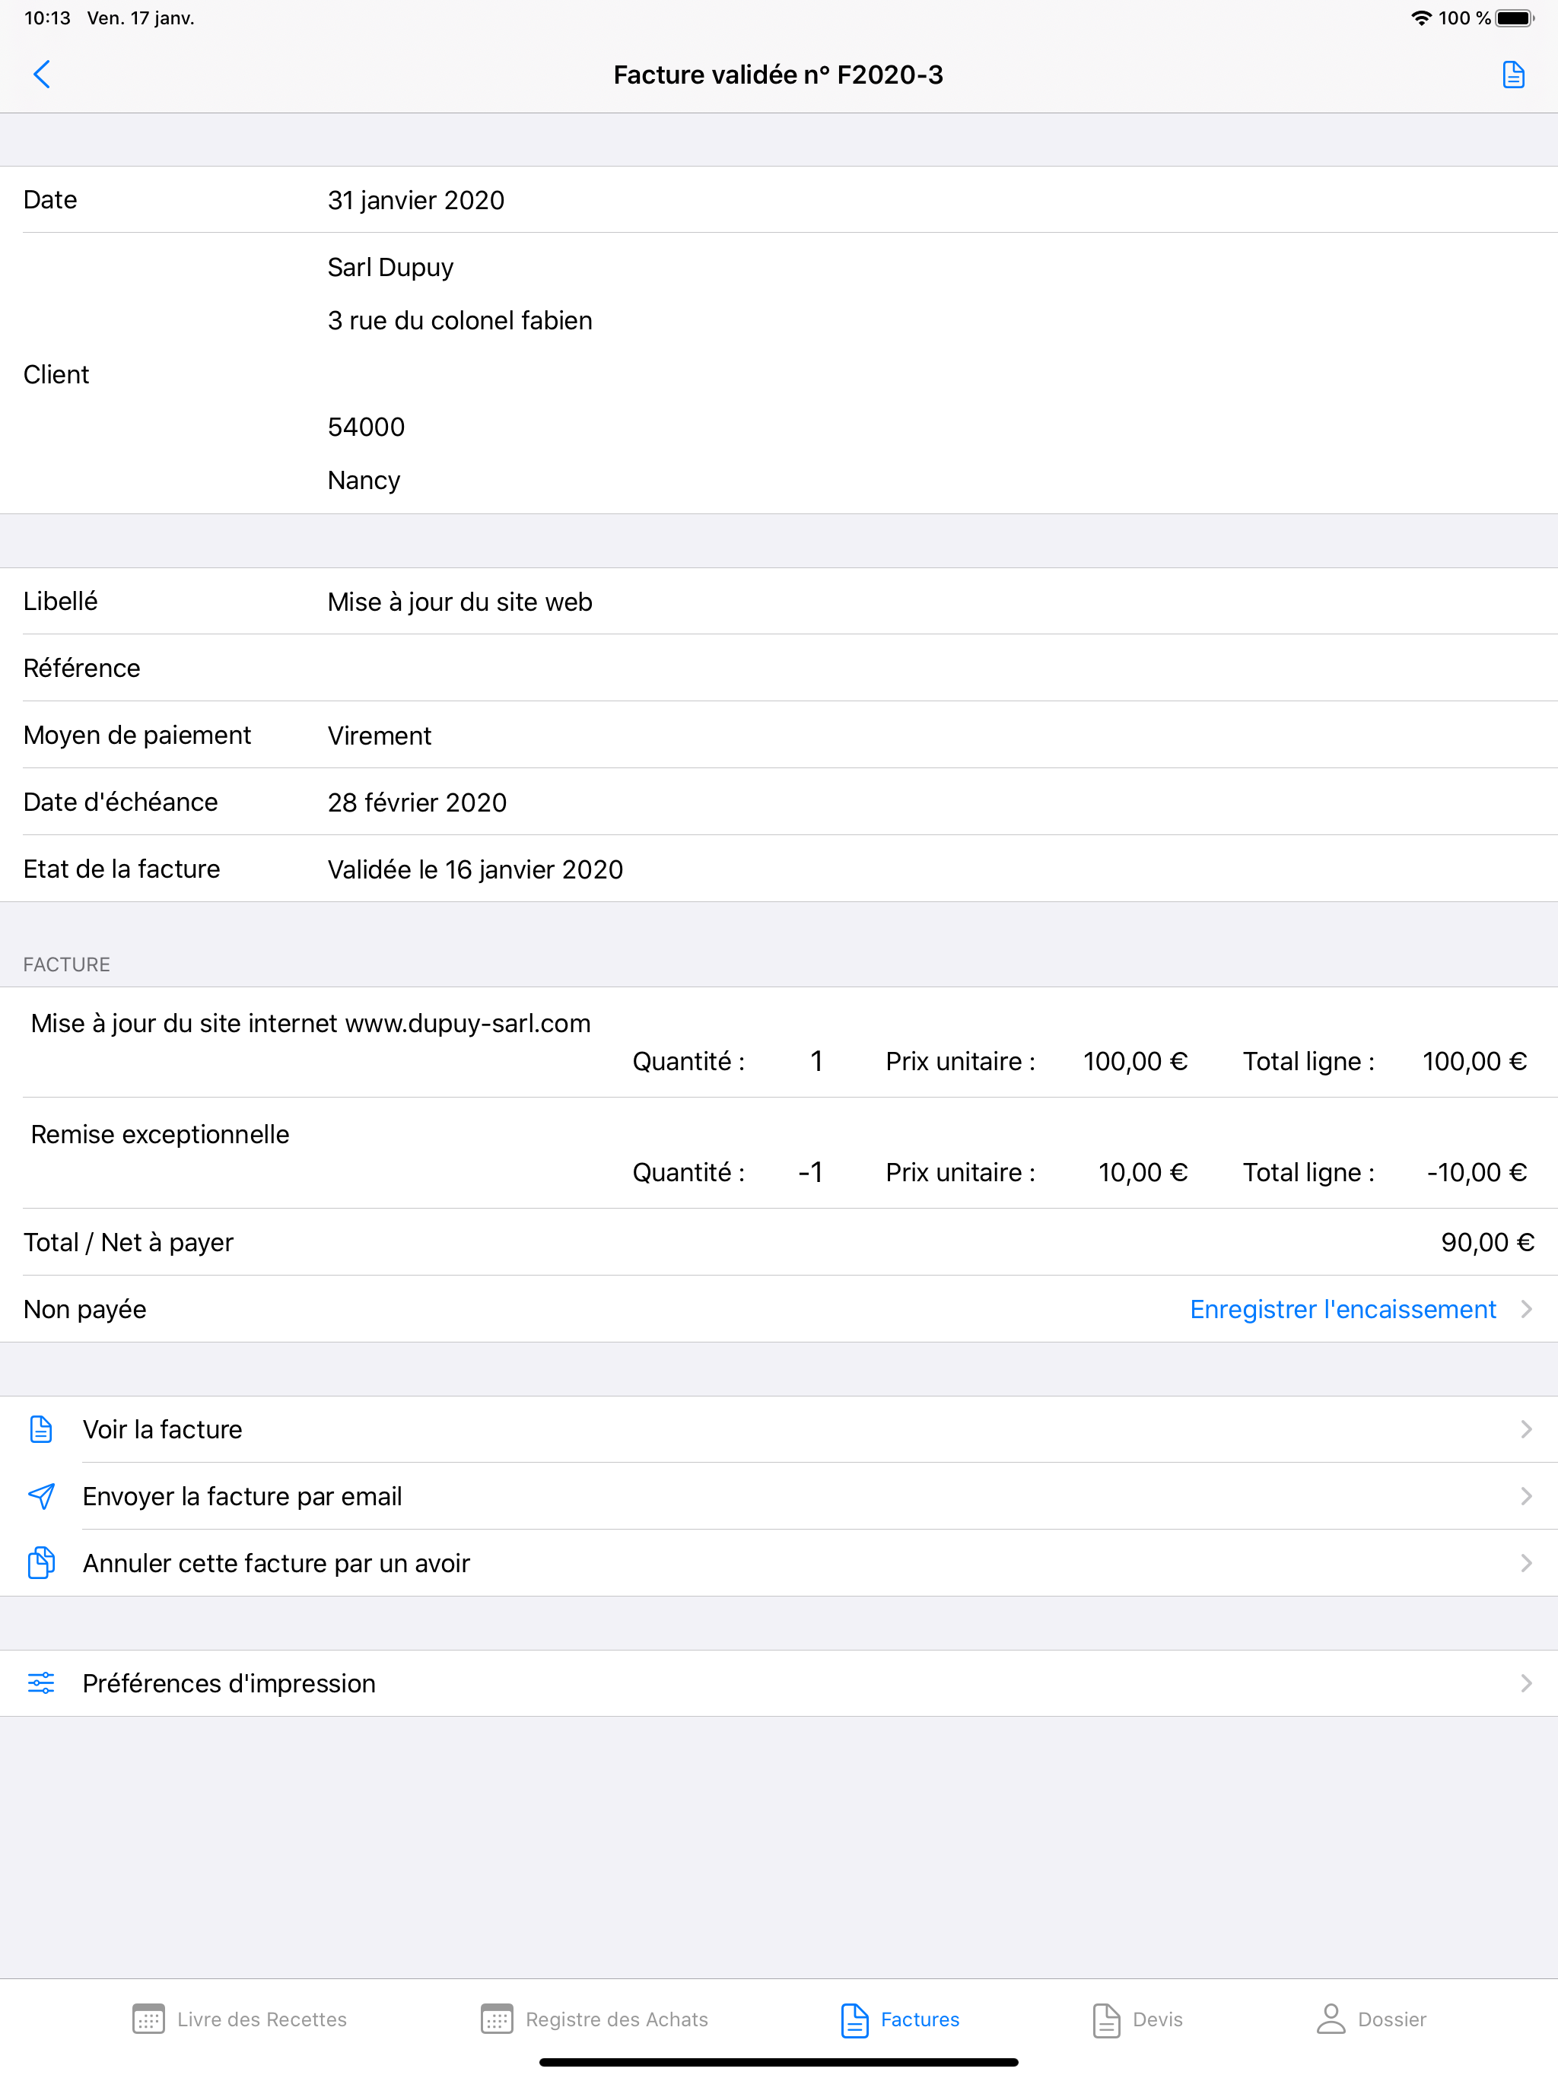Tap the paper plane email icon
This screenshot has height=2078, width=1558.
coord(41,1495)
